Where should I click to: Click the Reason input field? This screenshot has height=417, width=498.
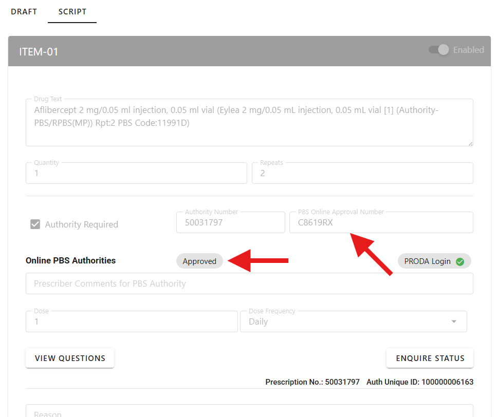[249, 411]
